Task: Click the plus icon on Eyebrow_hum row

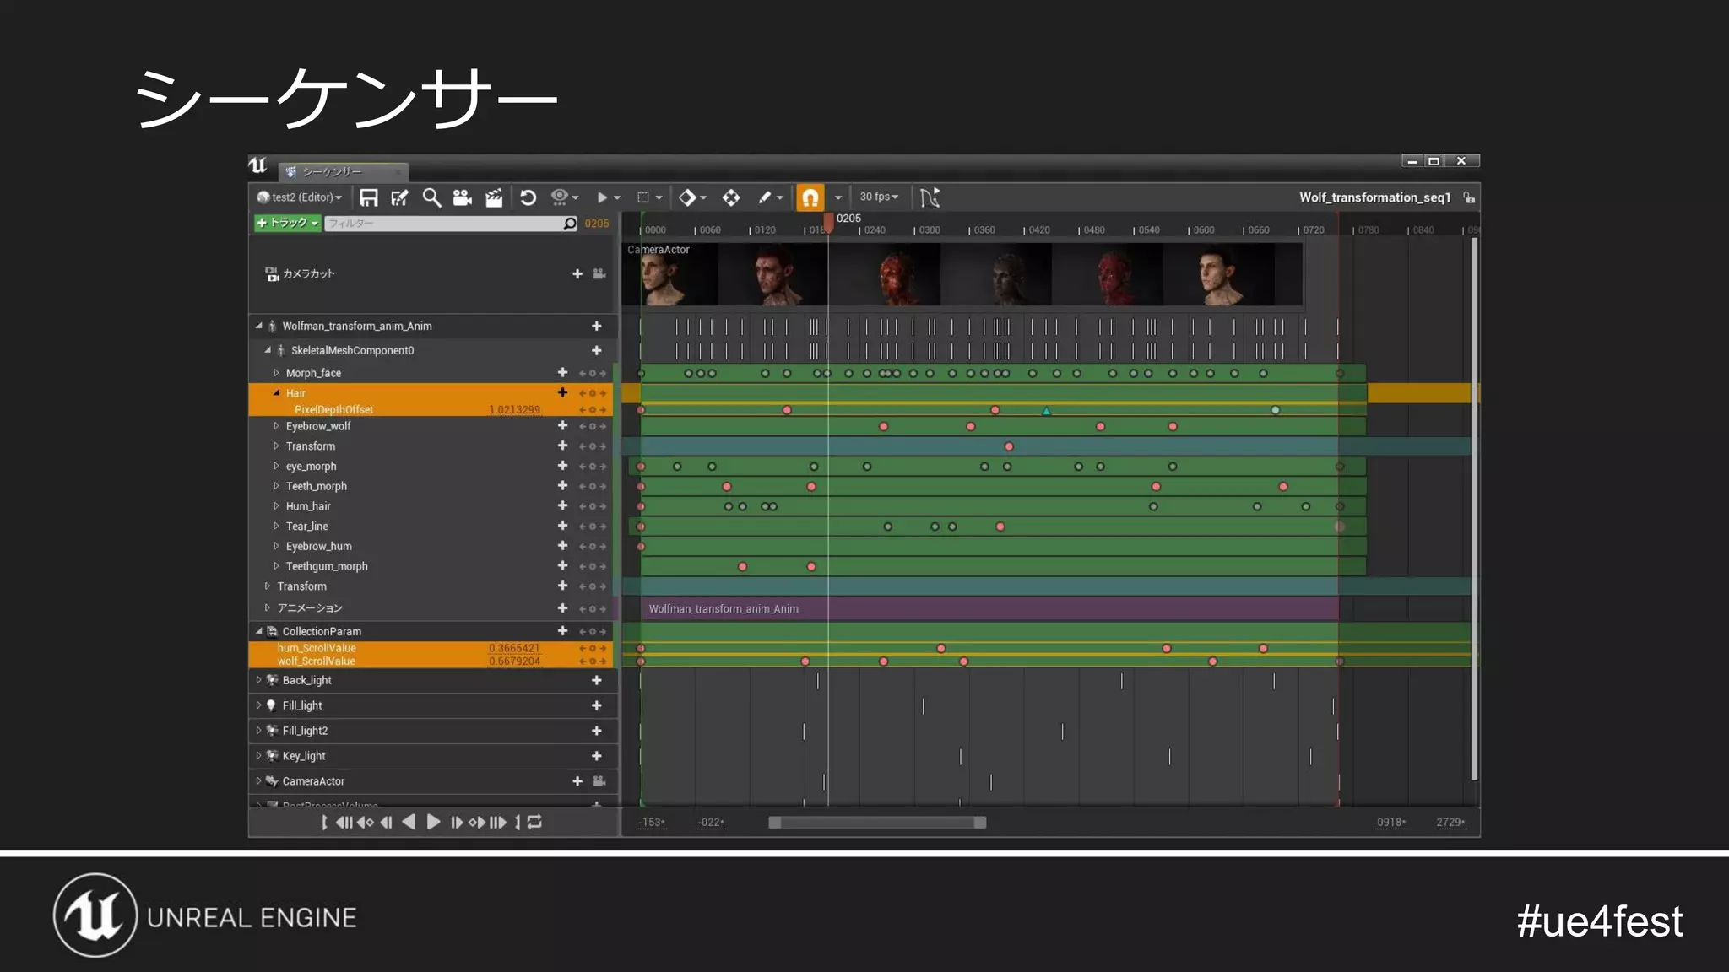Action: coord(562,546)
